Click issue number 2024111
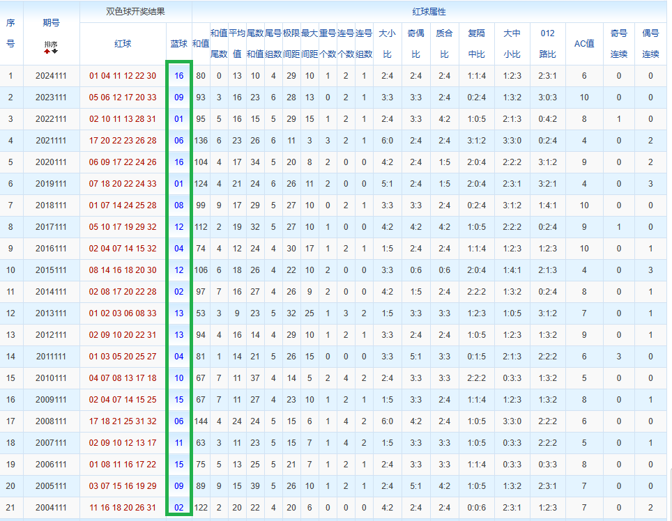The height and width of the screenshot is (521, 672). (x=51, y=76)
